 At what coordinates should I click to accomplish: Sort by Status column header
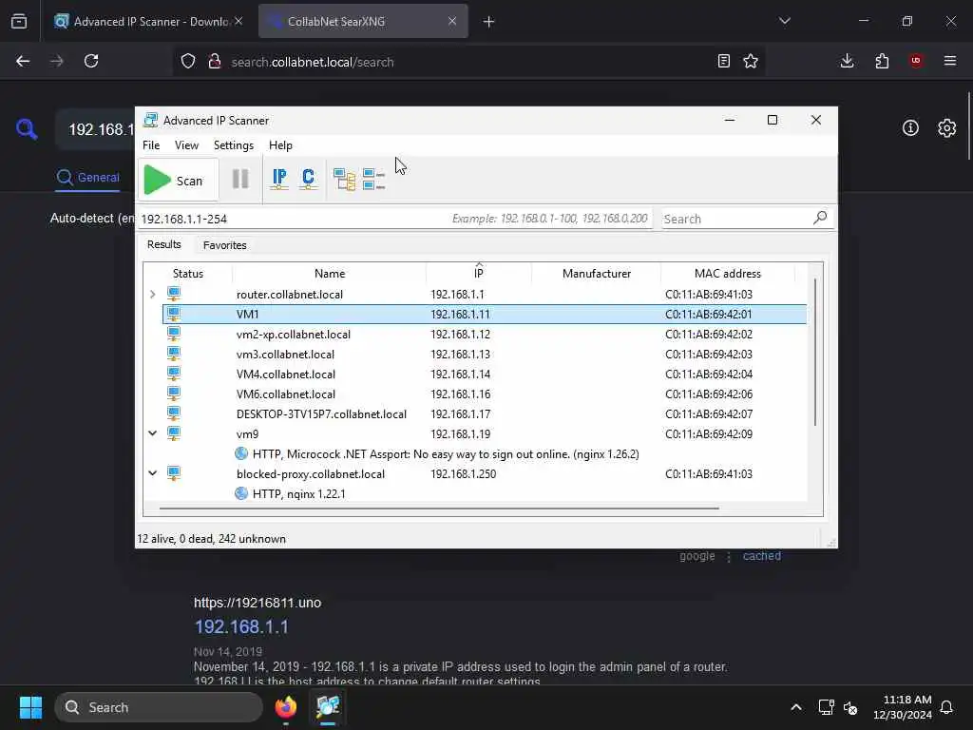[x=188, y=273]
